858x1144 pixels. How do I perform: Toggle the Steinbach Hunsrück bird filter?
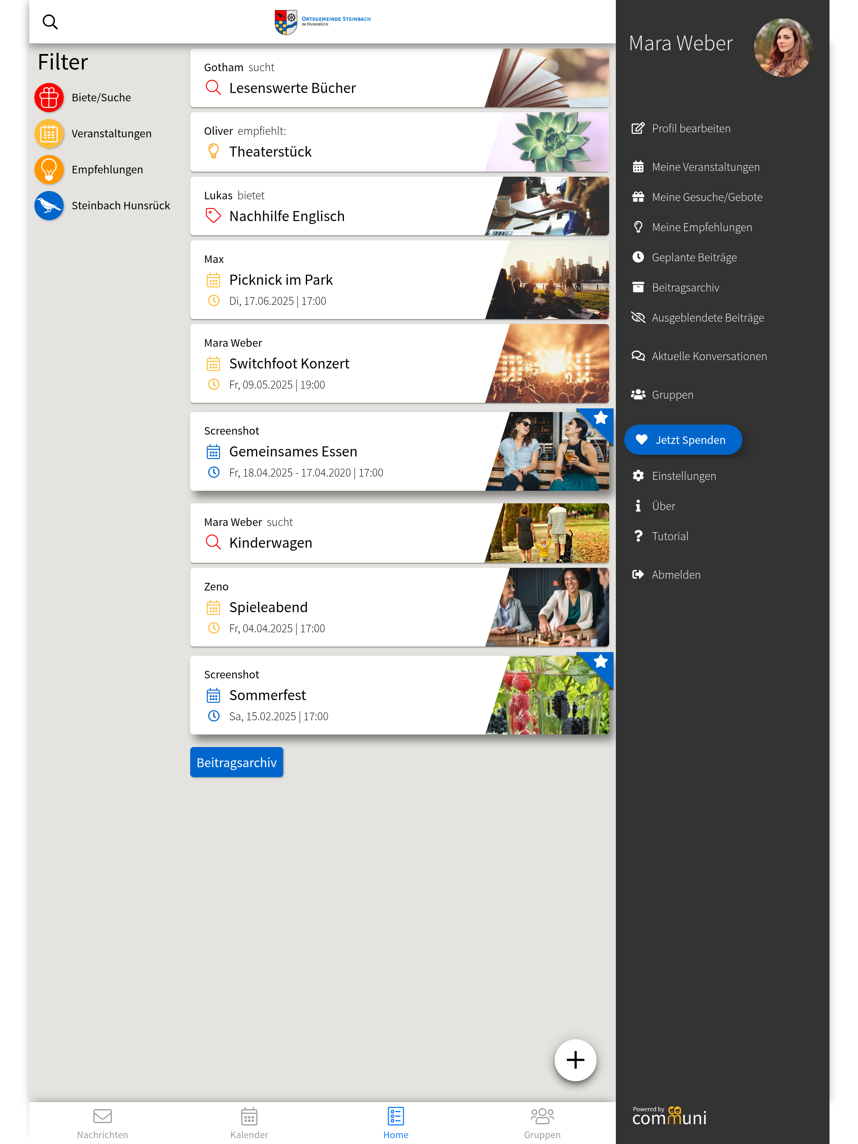[49, 206]
